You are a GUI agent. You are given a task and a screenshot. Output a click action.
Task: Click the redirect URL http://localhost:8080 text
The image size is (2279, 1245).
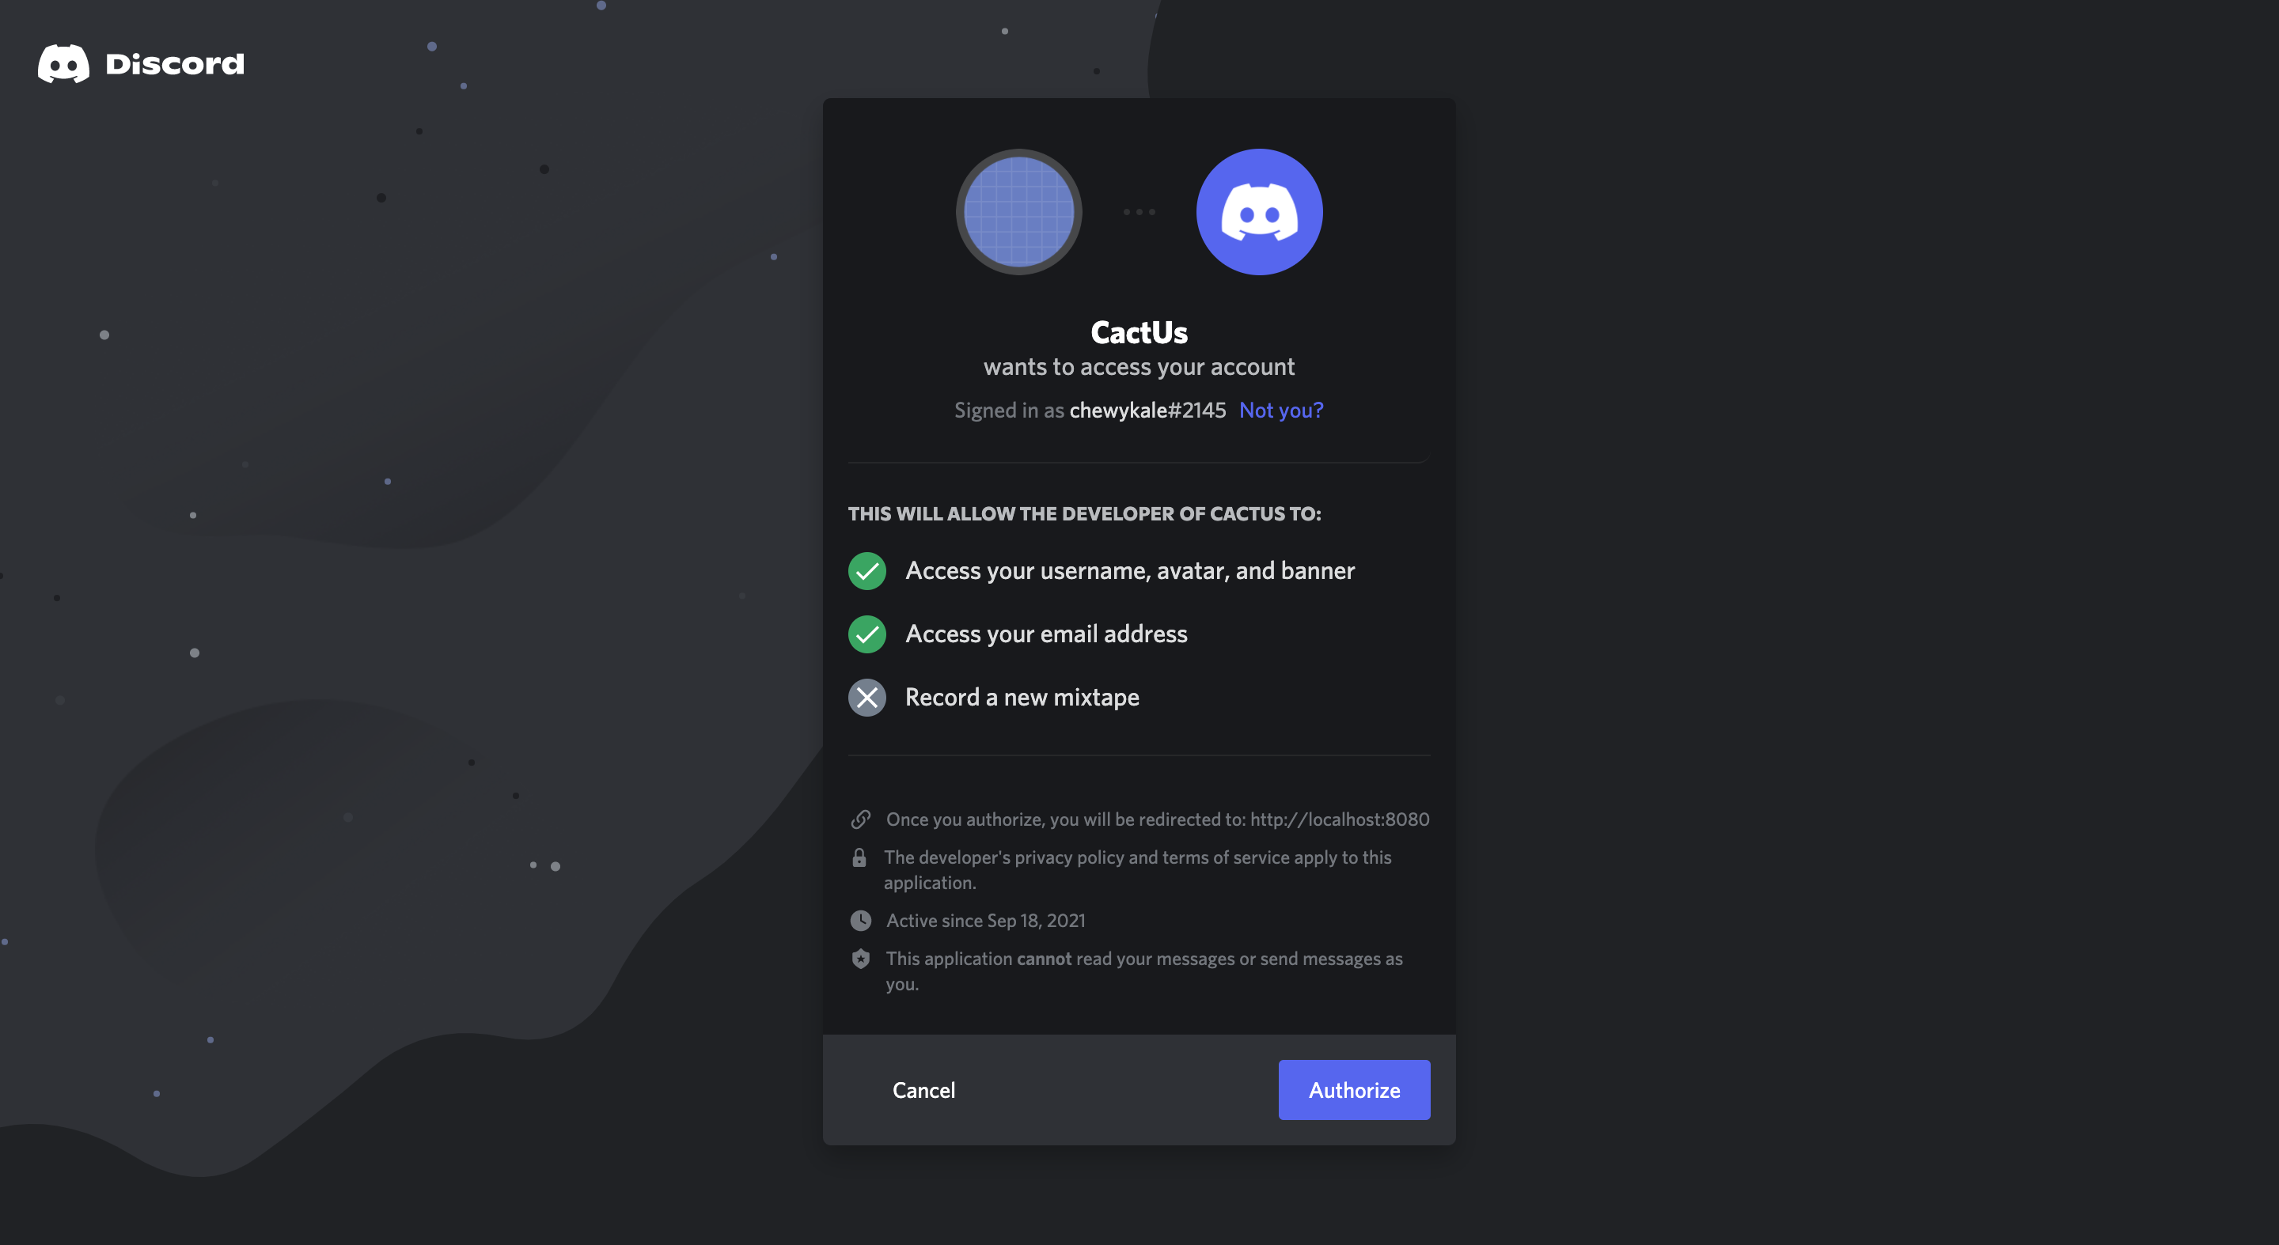(x=1340, y=819)
